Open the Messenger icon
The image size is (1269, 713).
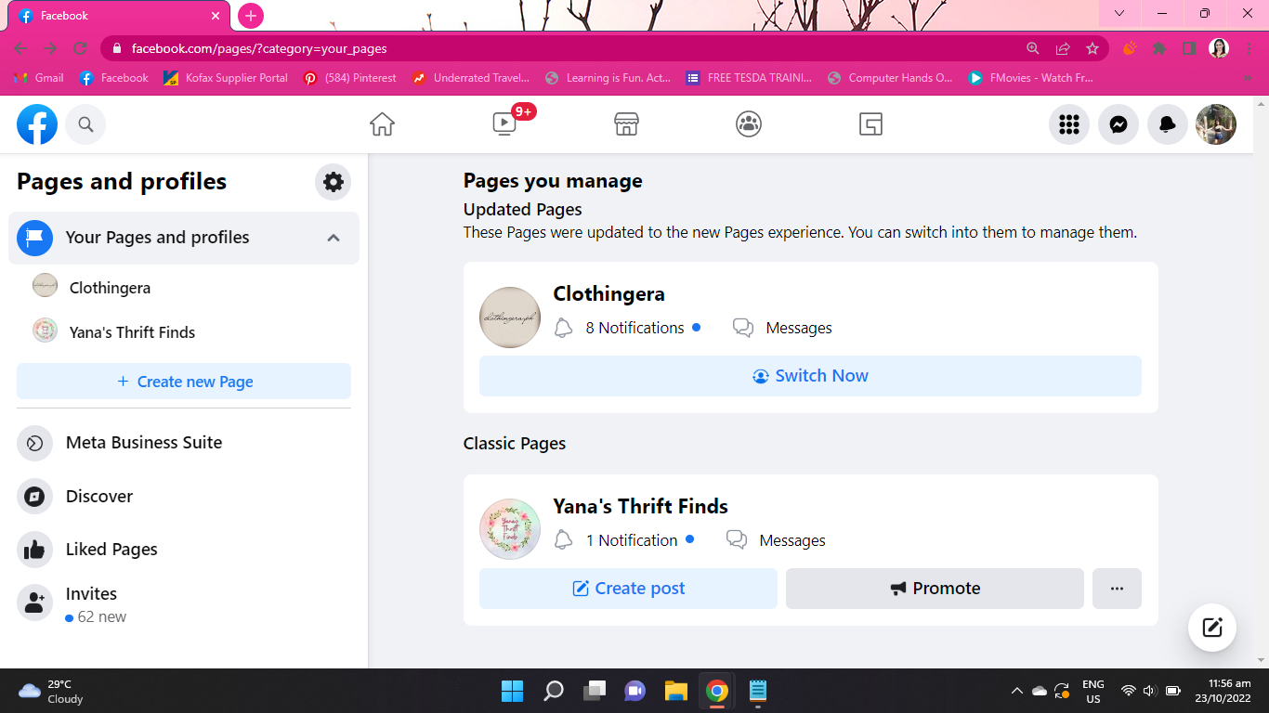pos(1119,124)
